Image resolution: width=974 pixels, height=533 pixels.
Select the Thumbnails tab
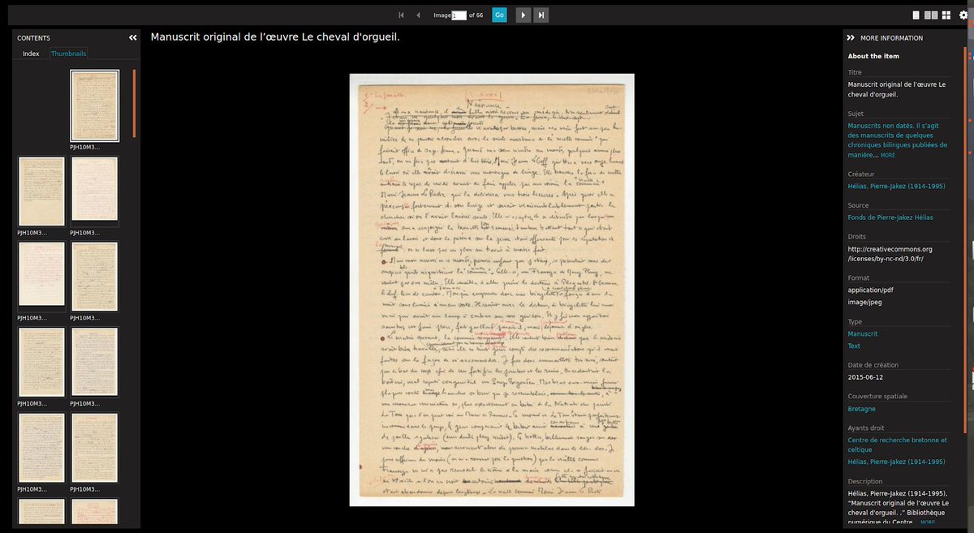pyautogui.click(x=68, y=54)
